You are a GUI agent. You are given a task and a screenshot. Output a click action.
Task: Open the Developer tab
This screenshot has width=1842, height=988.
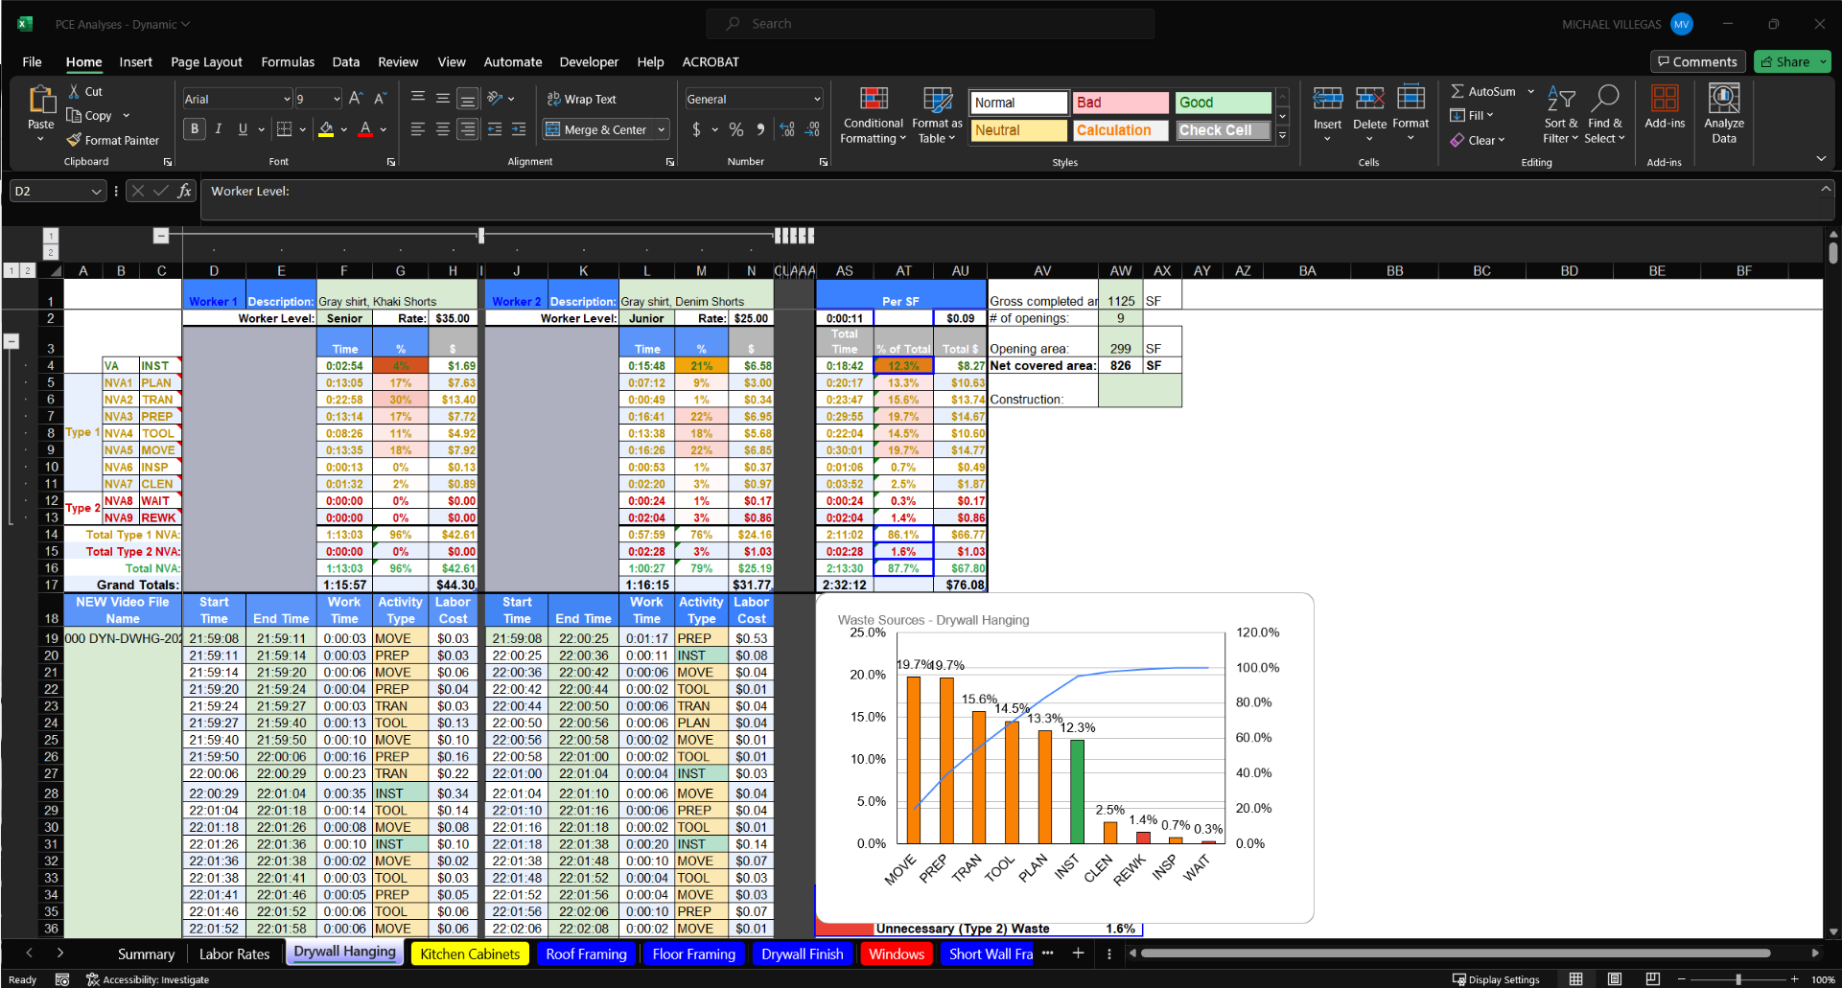589,61
